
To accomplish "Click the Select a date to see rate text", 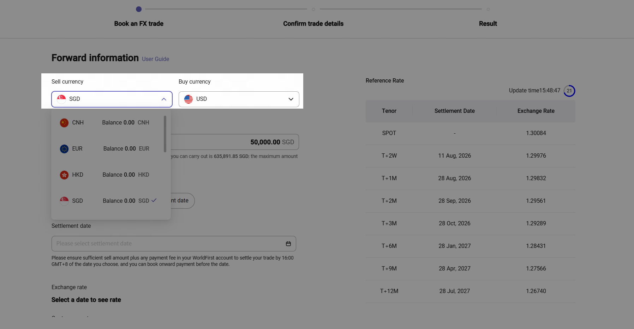I will pyautogui.click(x=86, y=300).
